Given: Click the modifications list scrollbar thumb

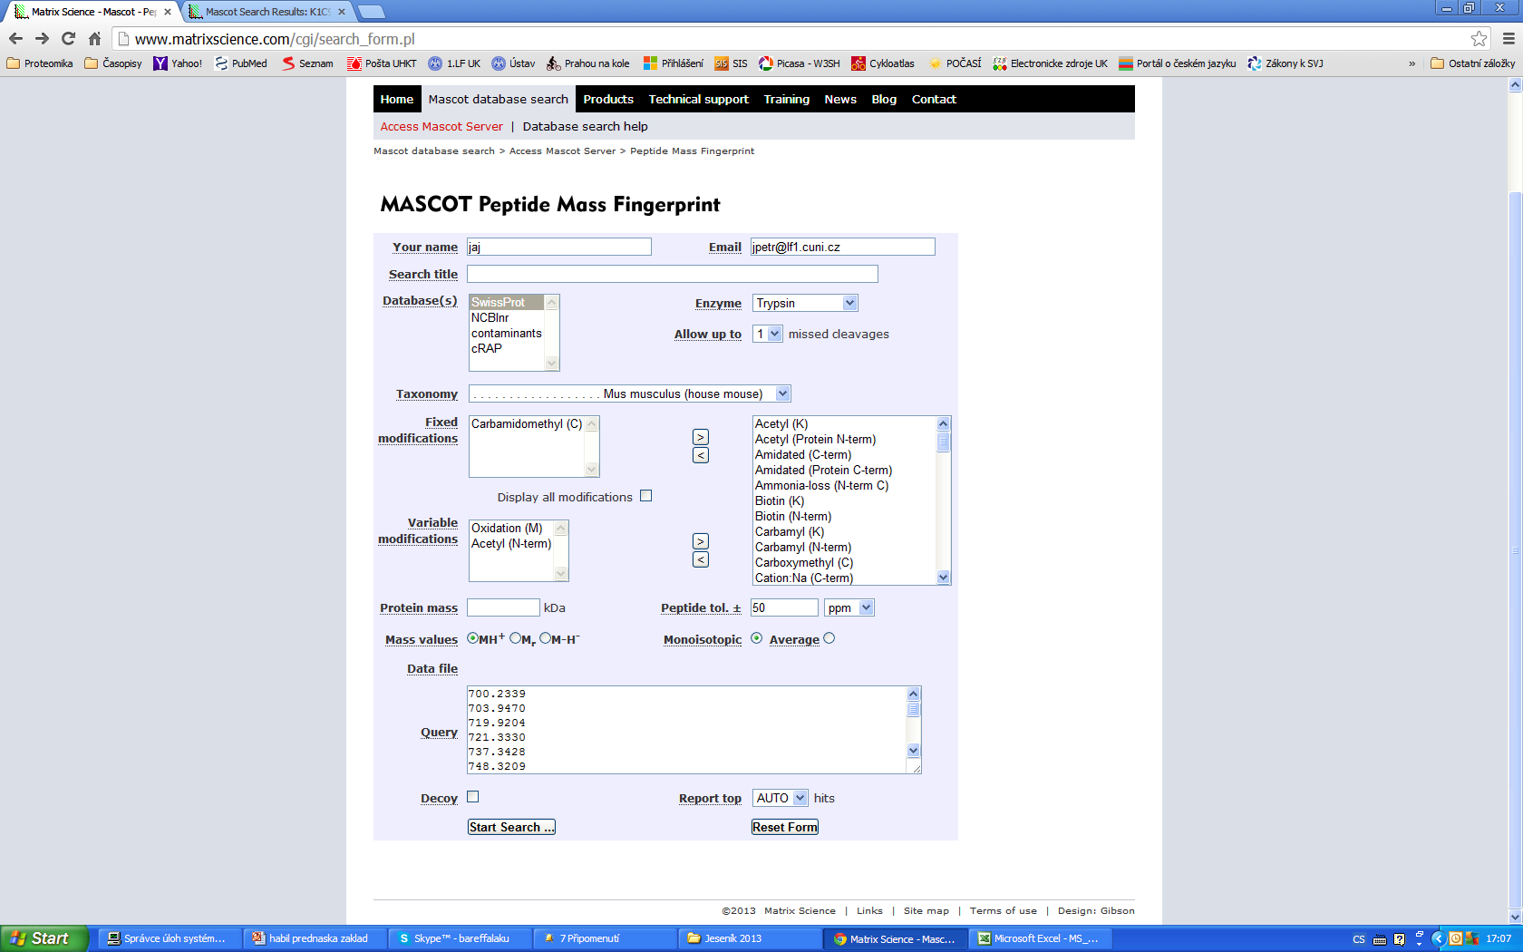Looking at the screenshot, I should (943, 442).
